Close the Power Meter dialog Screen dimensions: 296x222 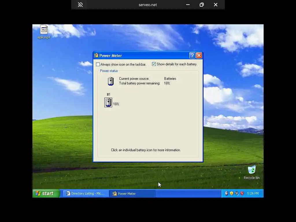pos(199,55)
